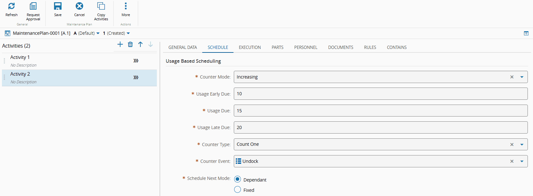Viewport: 533px width, 196px height.
Task: Save the maintenance plan
Action: [58, 6]
